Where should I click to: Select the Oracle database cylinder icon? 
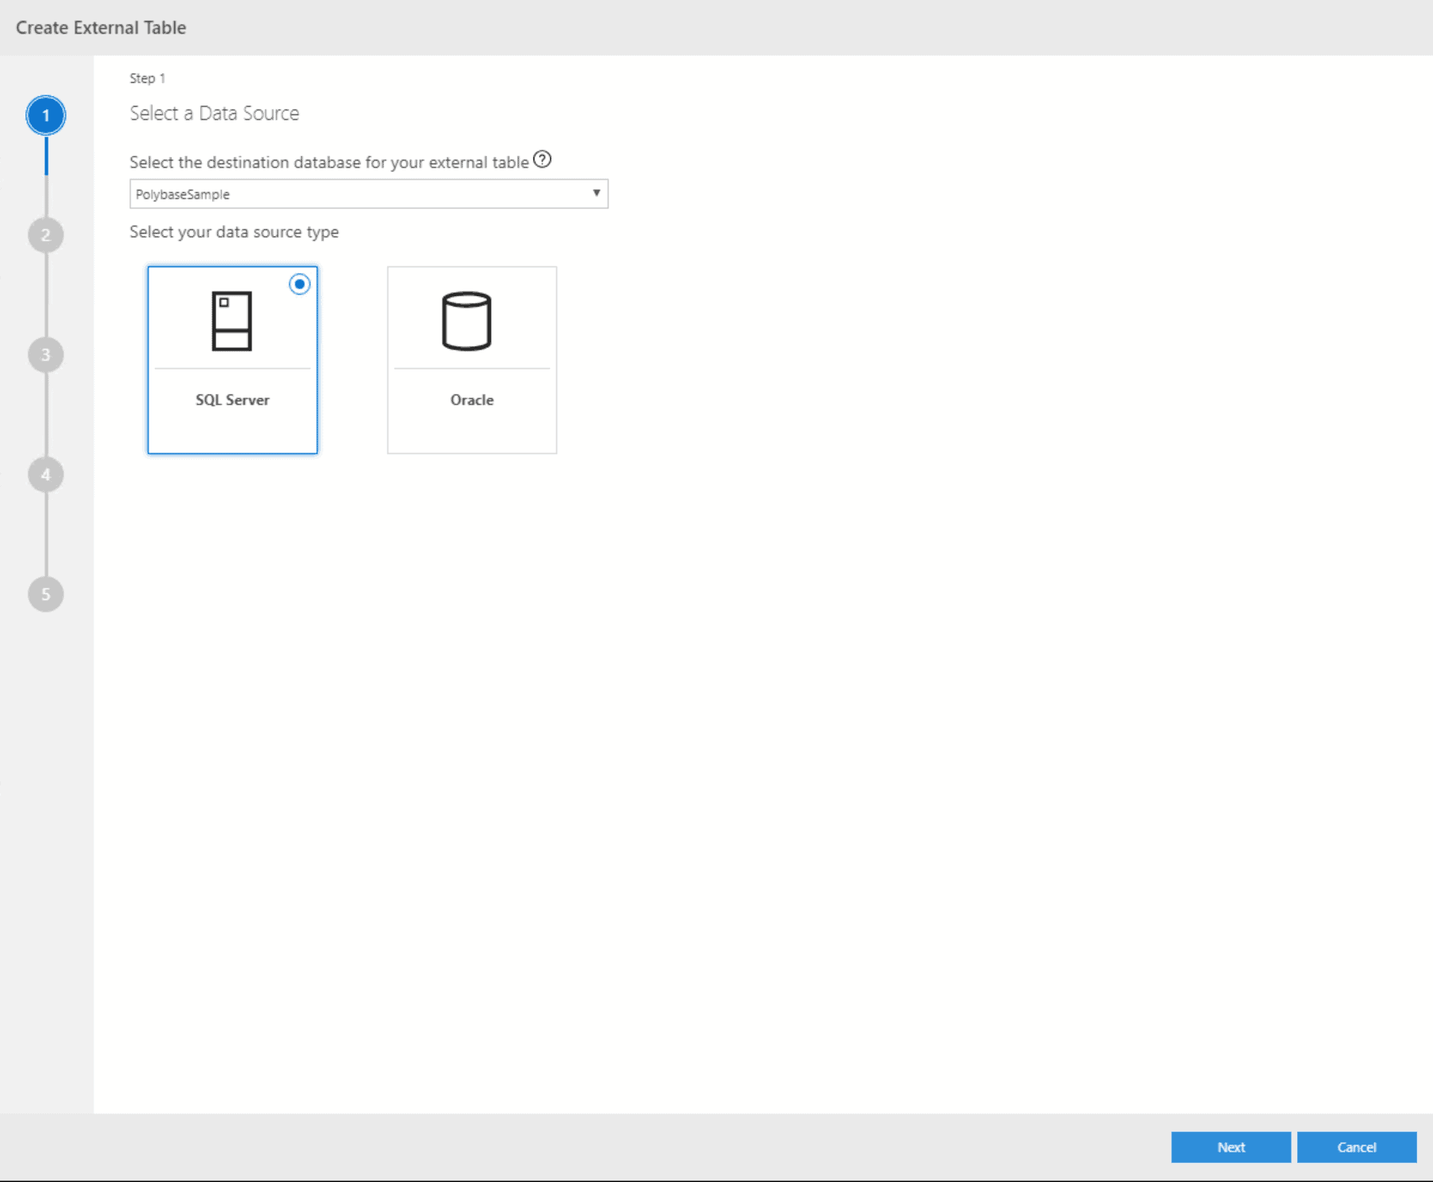466,321
